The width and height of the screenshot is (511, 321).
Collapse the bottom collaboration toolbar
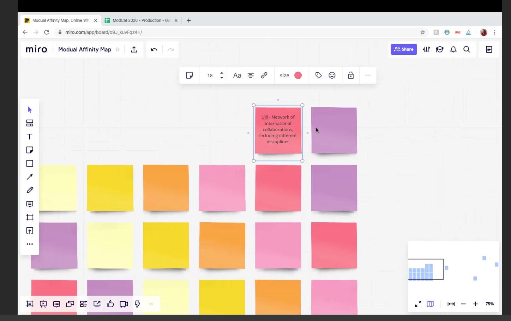[151, 304]
